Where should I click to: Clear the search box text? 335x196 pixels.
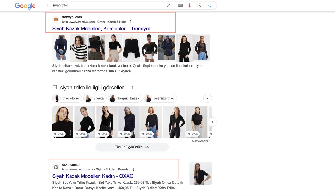click(x=169, y=5)
